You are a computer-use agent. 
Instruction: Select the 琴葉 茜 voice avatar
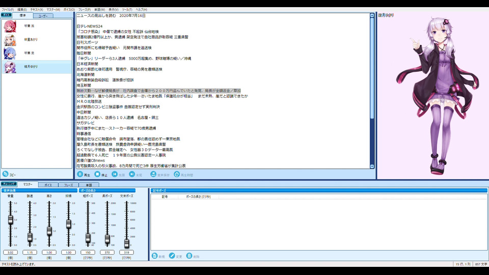pyautogui.click(x=10, y=26)
